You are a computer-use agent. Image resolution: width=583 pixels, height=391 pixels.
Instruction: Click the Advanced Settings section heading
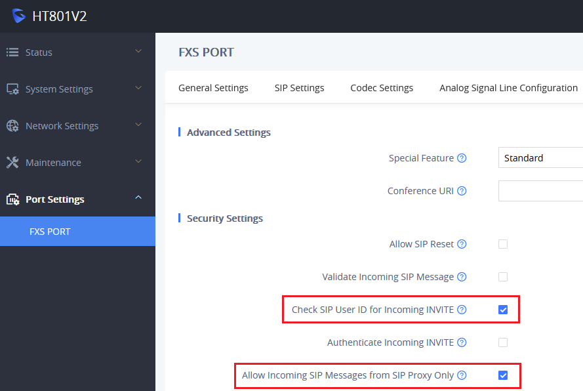[x=229, y=133]
